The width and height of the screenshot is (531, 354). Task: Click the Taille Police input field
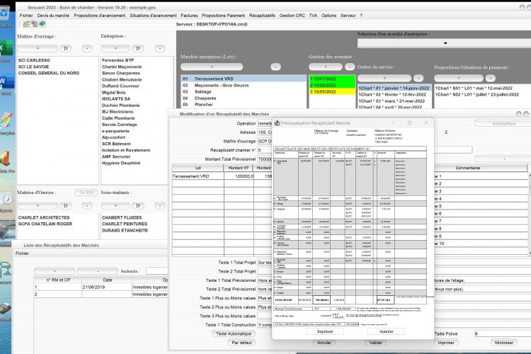[x=502, y=333]
